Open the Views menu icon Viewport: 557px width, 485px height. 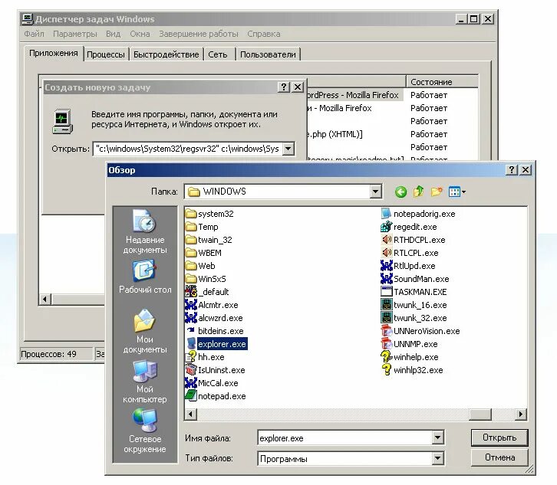(456, 192)
